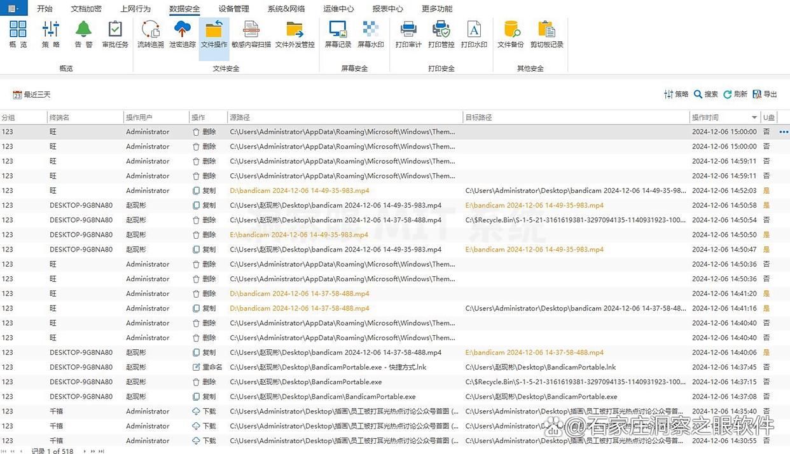Click the 刷新 refresh button
Screen dimensions: 790x454
pos(735,94)
